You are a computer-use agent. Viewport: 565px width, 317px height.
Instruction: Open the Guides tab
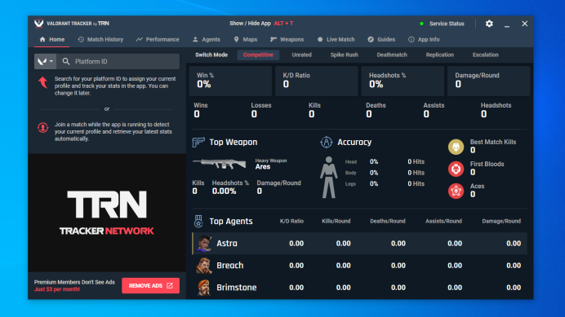pos(381,40)
